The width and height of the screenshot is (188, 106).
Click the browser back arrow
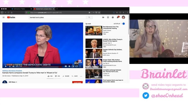pyautogui.click(x=2, y=12)
